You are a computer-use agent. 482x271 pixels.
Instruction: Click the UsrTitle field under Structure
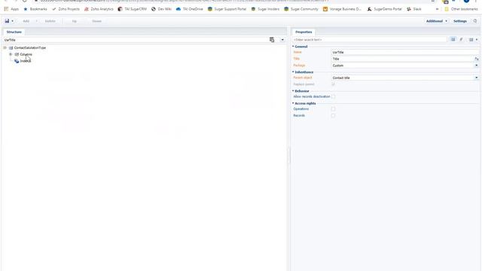click(x=136, y=40)
